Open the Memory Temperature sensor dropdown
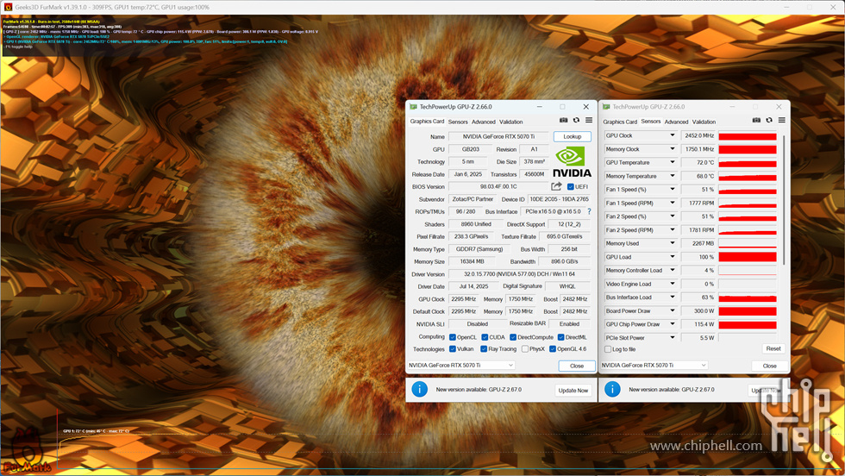The width and height of the screenshot is (845, 476). coord(672,176)
